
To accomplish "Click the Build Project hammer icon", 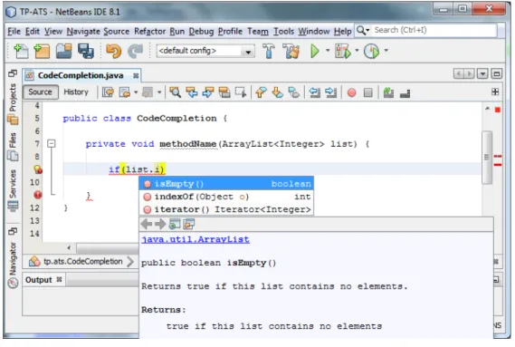I will tap(269, 51).
